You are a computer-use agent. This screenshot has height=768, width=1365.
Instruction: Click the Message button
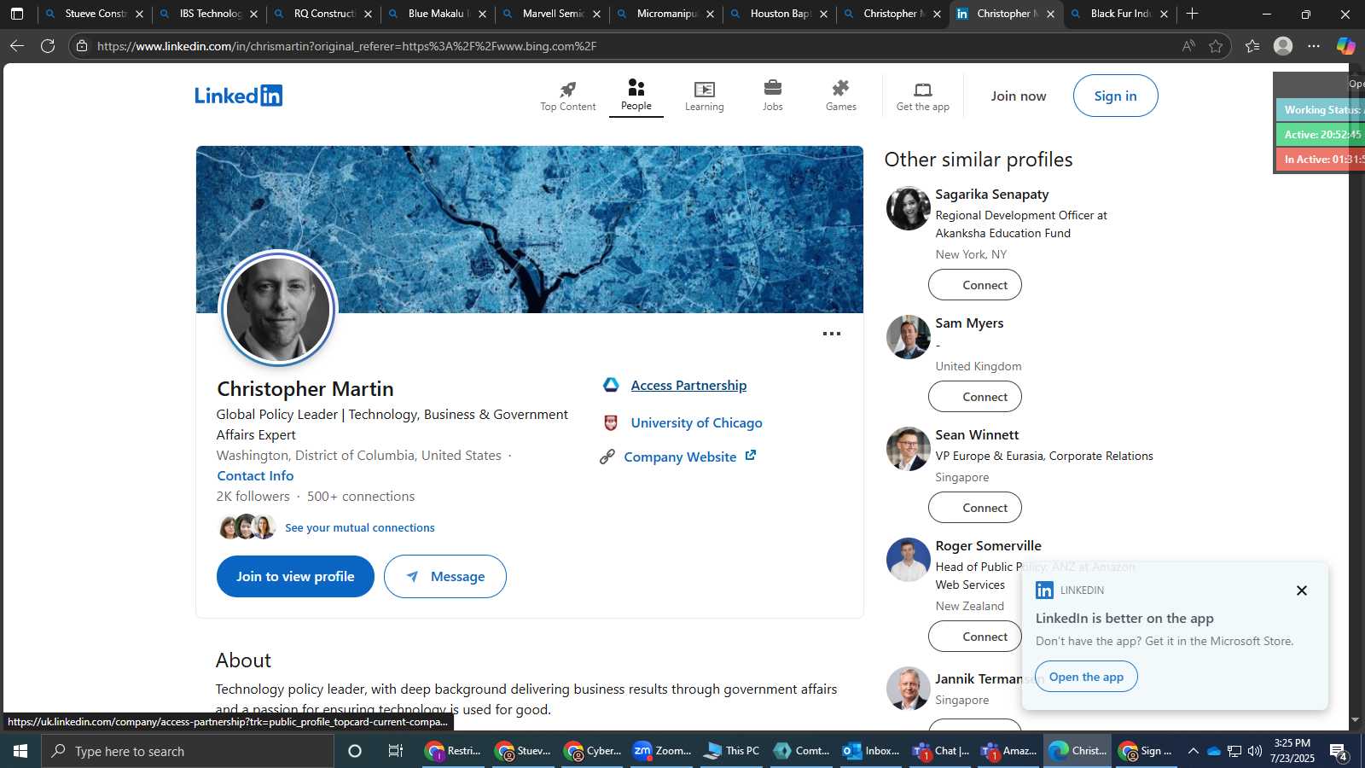pos(445,576)
